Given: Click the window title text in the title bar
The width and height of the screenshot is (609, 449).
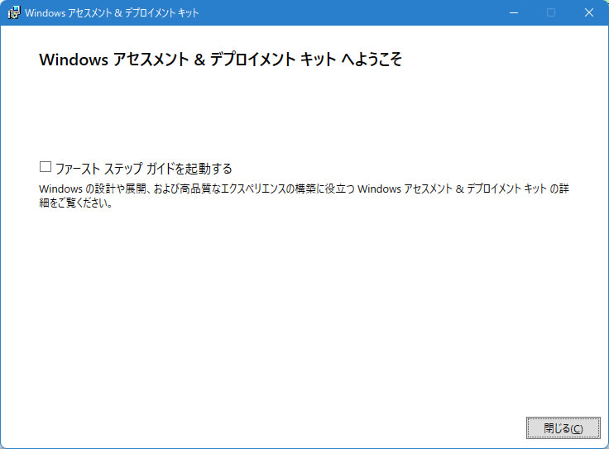Looking at the screenshot, I should pos(112,13).
